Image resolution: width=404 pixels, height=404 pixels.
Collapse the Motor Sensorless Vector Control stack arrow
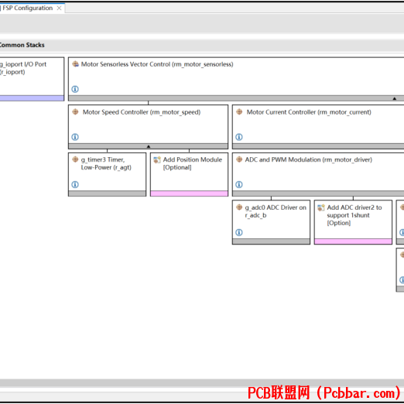tap(394, 98)
